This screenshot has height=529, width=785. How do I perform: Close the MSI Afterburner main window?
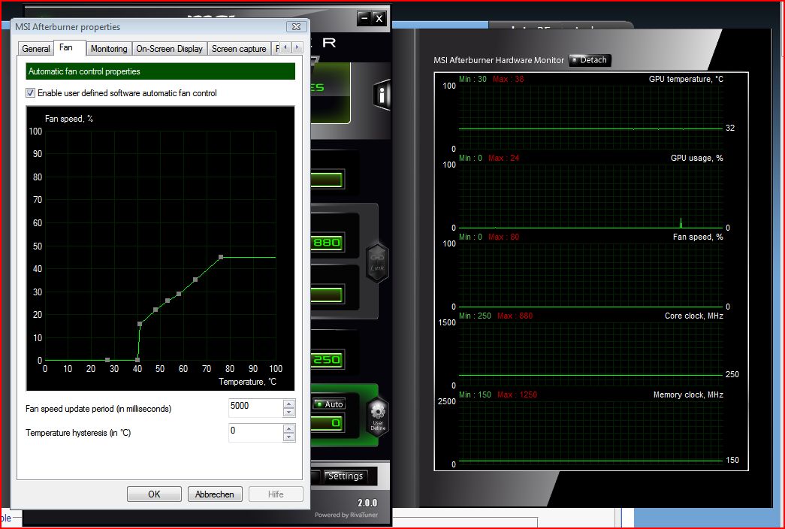(379, 19)
